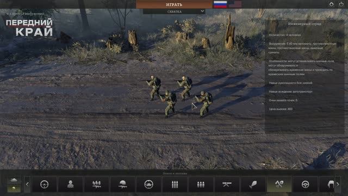
Task: Click the early access version text
Action: [25, 14]
